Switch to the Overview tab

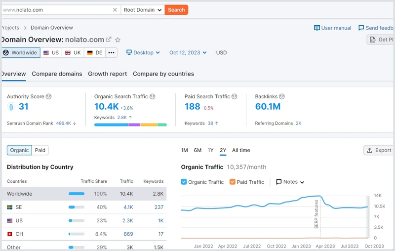click(x=13, y=74)
